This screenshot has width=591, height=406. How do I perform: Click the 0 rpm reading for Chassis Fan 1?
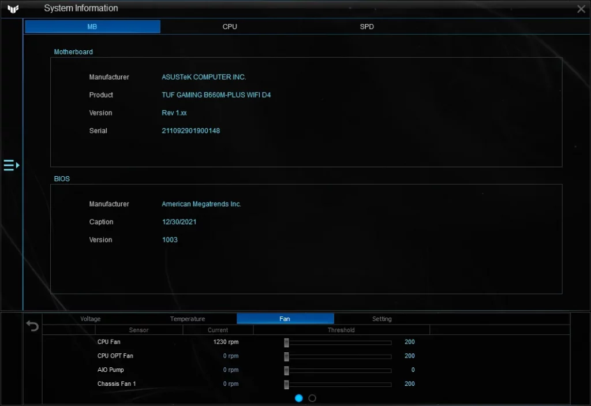point(231,383)
